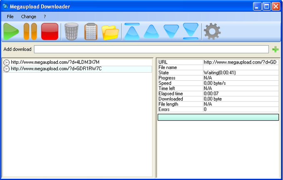The image size is (283, 180).
Task: Minimize the Megaupload Downloader window
Action: coord(257,7)
